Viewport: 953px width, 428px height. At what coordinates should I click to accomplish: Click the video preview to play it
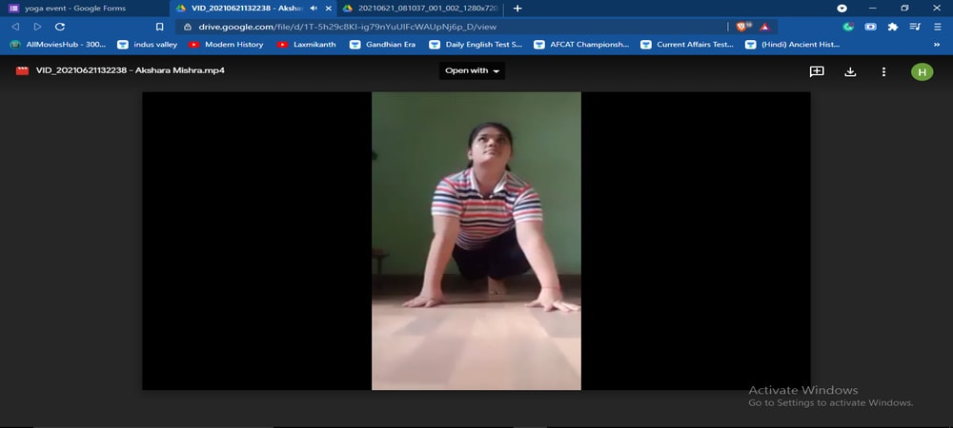476,241
